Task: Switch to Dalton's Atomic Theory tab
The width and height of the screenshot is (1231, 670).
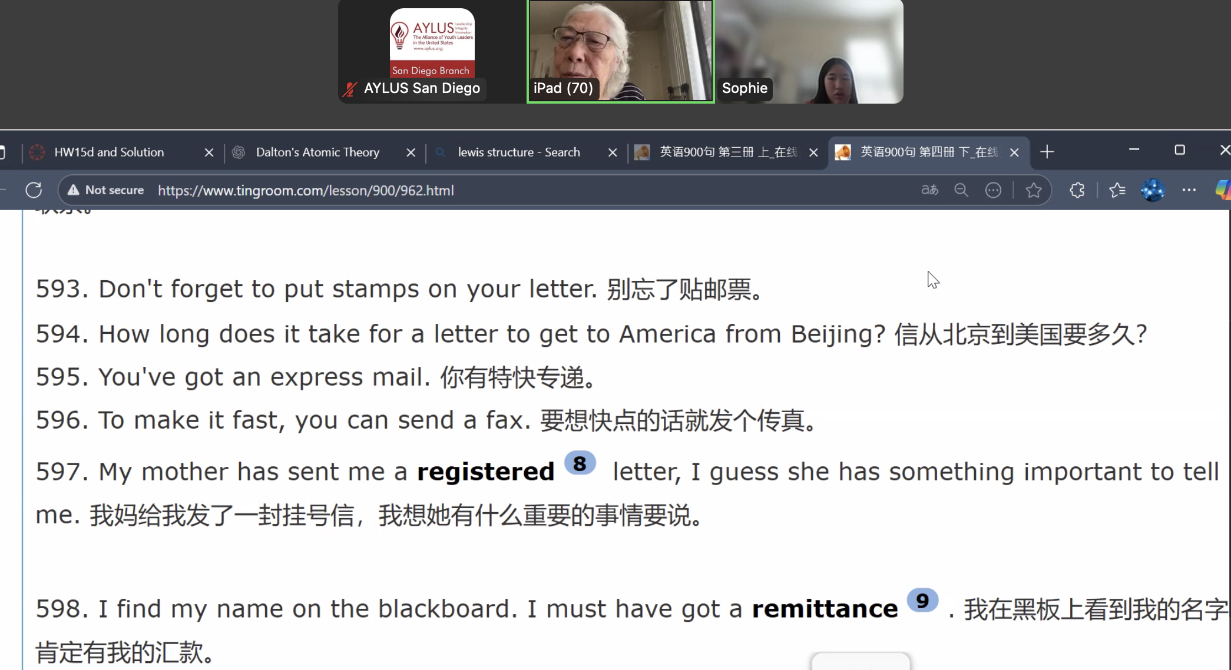Action: click(317, 152)
